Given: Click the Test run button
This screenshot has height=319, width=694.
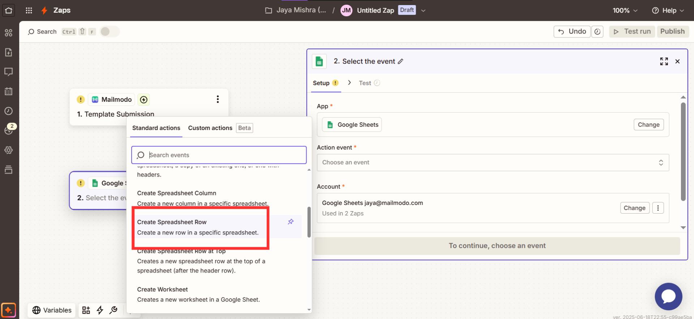Looking at the screenshot, I should click(x=633, y=32).
